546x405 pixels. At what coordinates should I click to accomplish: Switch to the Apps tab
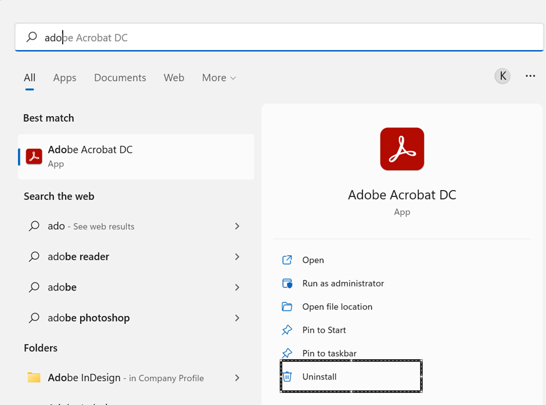pos(65,78)
